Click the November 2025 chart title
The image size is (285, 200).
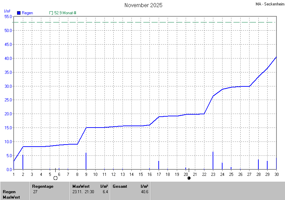point(143,5)
